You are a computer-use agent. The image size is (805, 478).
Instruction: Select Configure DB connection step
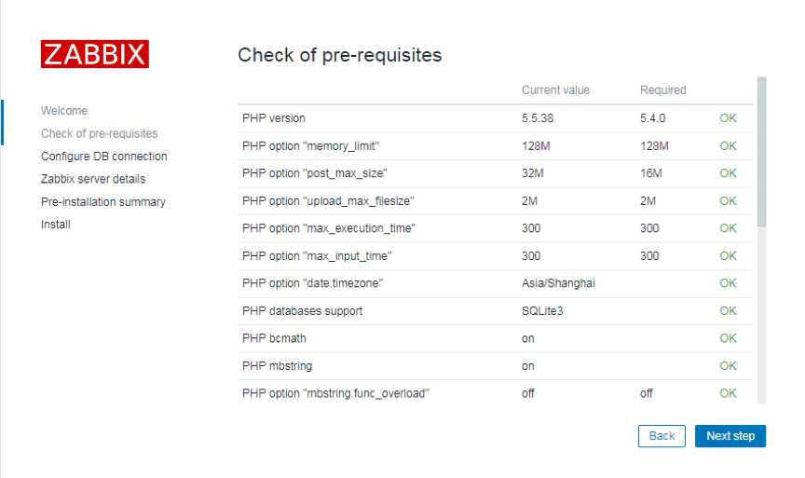point(103,157)
